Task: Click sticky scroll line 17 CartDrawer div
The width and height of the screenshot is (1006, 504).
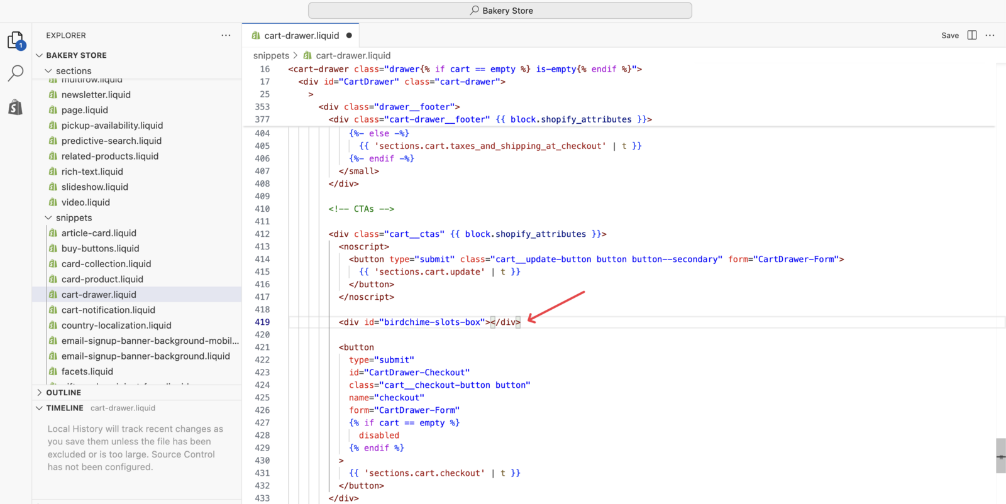Action: [402, 82]
